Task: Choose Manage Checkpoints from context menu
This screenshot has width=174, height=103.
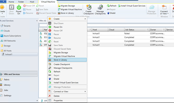Action: tap(67, 68)
